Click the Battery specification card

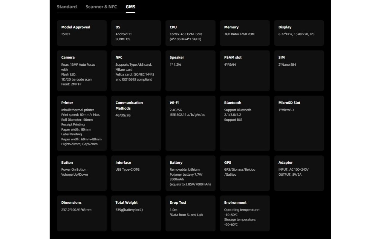point(190,173)
